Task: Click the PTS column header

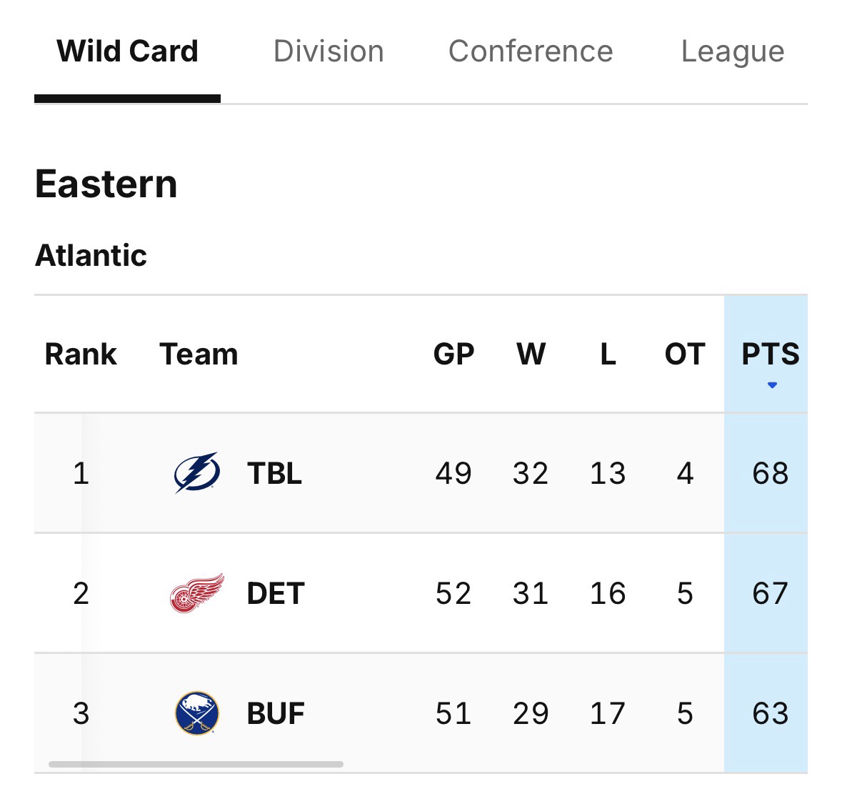Action: [770, 354]
